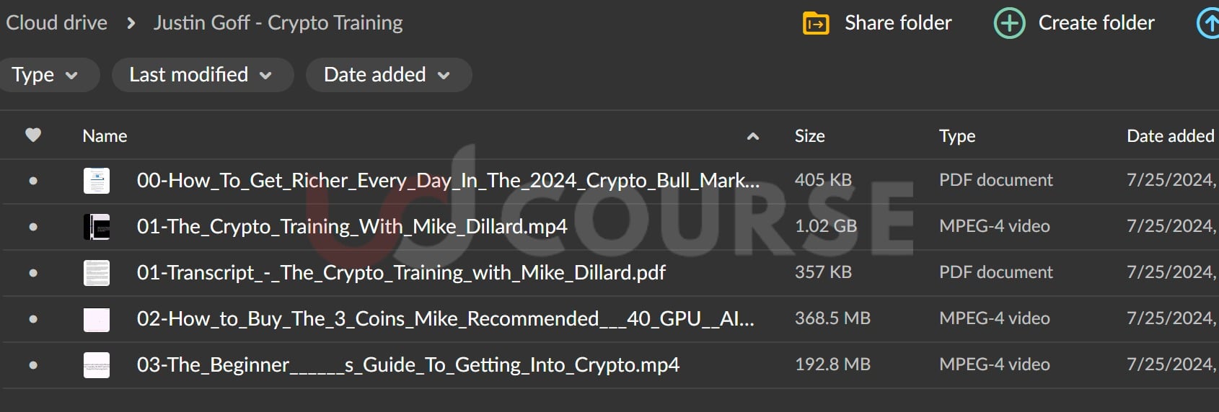Click the 00-How_To_Get_Richer PDF file icon
Image resolution: width=1219 pixels, height=412 pixels.
coord(97,181)
